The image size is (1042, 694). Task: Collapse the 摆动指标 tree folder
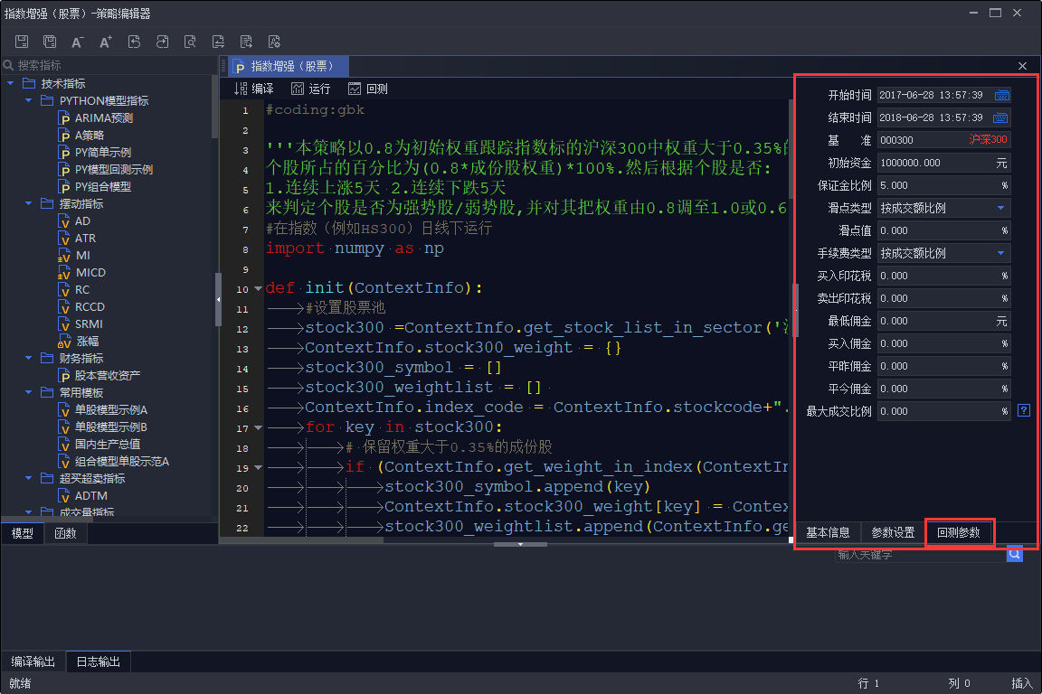pos(28,204)
